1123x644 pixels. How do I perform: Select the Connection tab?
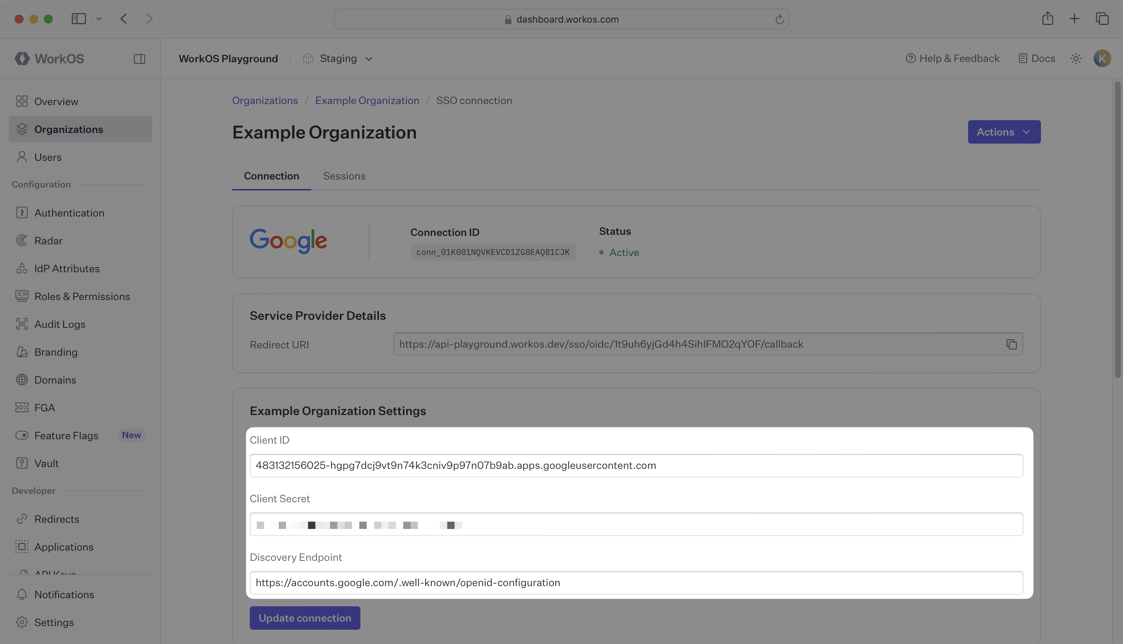point(271,175)
